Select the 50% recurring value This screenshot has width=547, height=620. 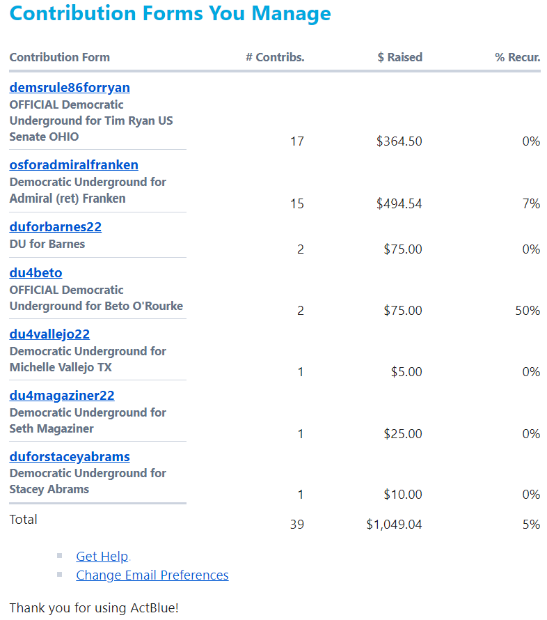pyautogui.click(x=528, y=311)
